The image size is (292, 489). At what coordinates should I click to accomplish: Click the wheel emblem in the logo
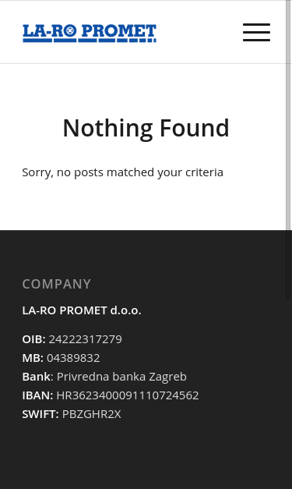70,30
